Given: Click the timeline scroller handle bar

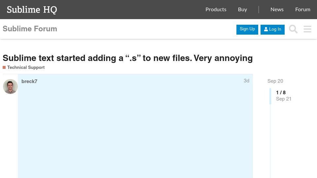Looking at the screenshot, I should pos(270,96).
